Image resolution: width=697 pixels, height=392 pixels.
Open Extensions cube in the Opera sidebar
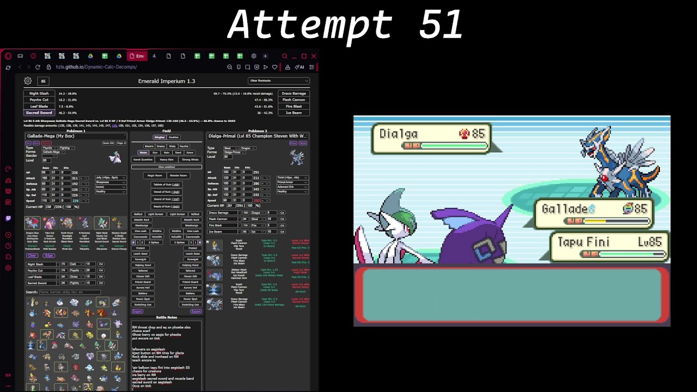click(x=8, y=256)
